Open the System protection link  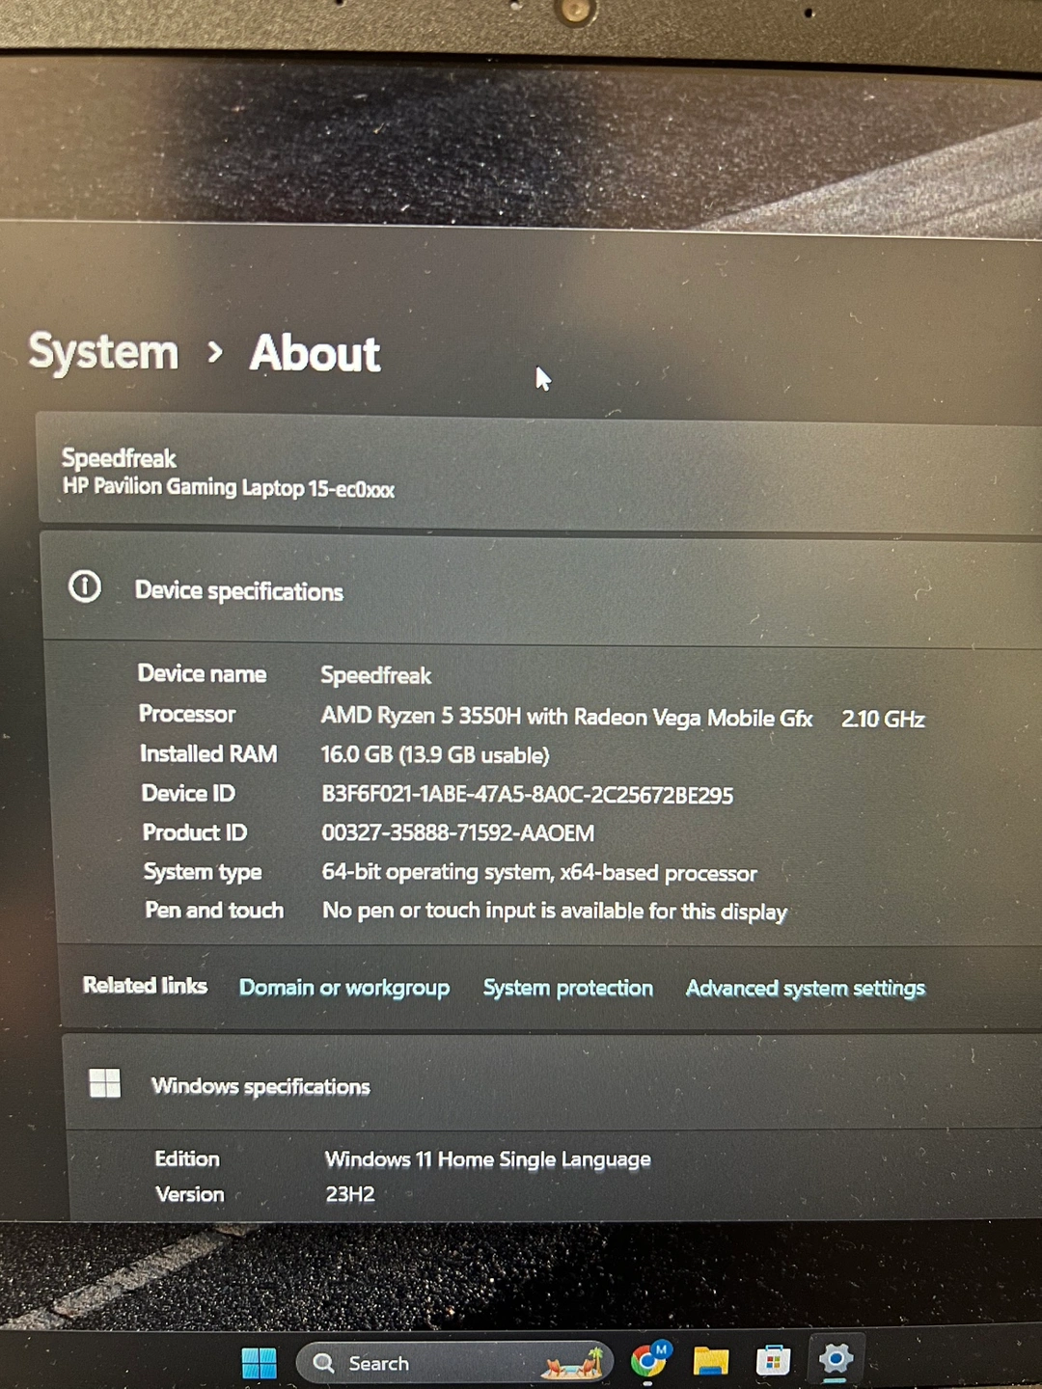point(567,988)
